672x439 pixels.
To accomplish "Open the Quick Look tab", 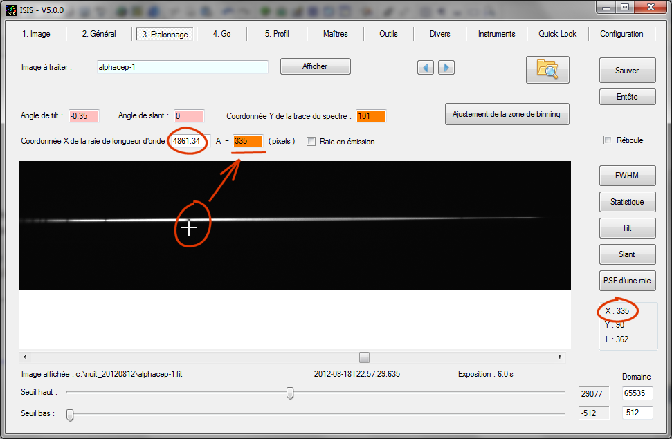I will pyautogui.click(x=557, y=34).
